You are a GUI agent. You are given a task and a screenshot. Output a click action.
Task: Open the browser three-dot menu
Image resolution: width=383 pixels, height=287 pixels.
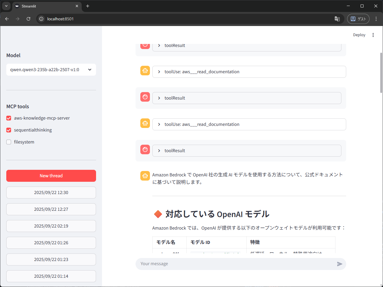pyautogui.click(x=376, y=19)
